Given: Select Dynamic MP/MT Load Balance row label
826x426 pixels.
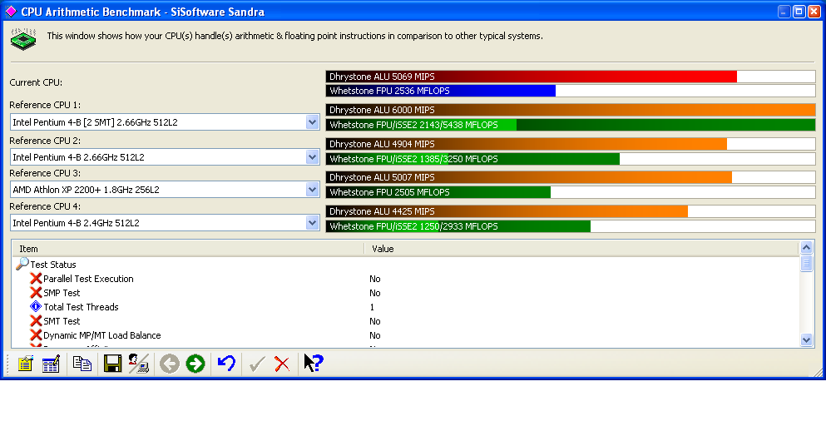Looking at the screenshot, I should 102,336.
